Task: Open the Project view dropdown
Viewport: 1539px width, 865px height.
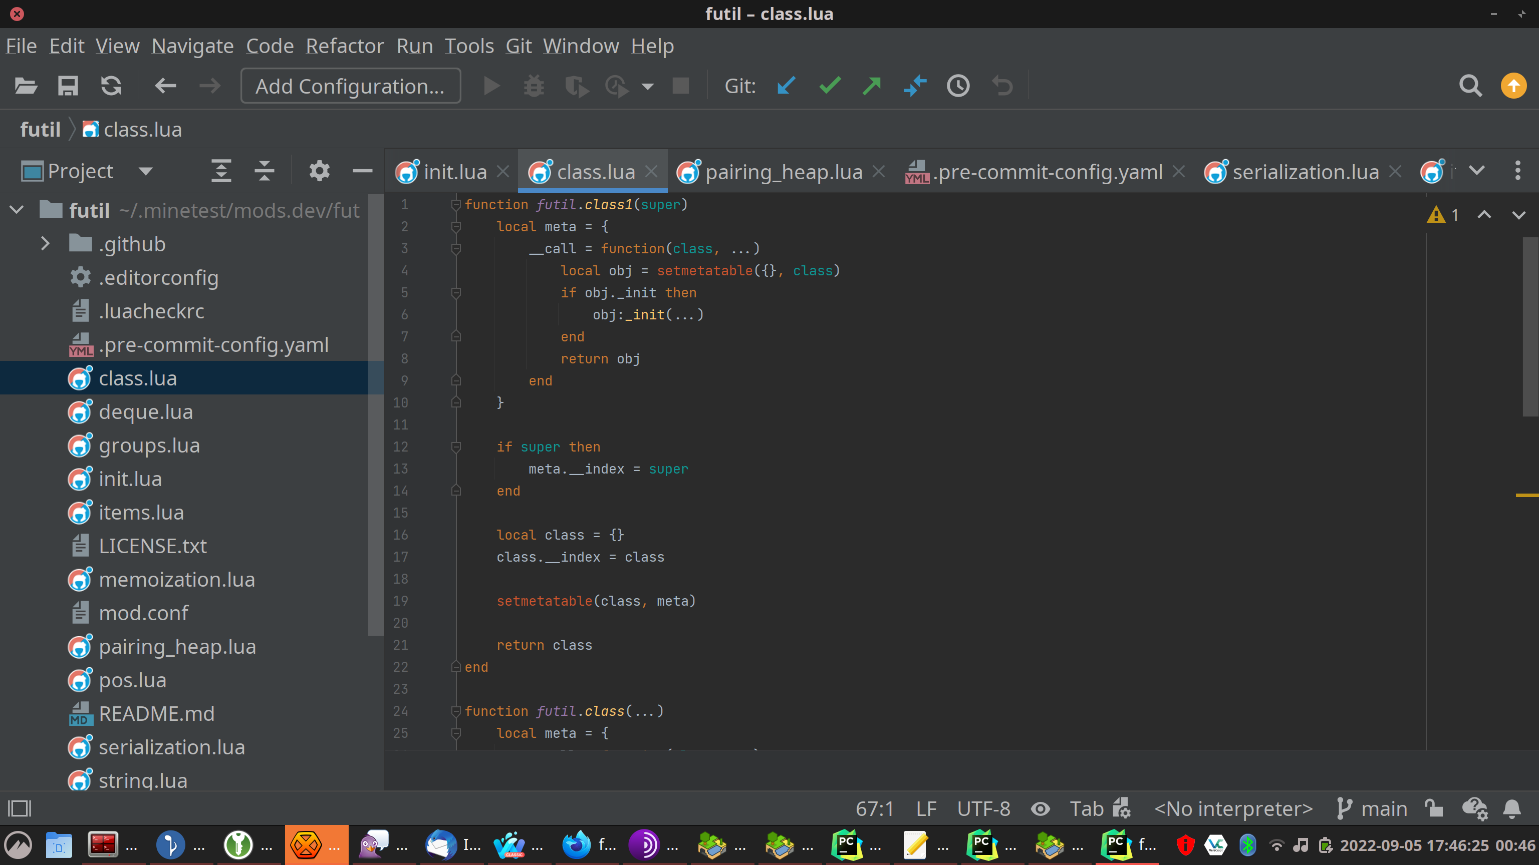Action: click(x=145, y=171)
